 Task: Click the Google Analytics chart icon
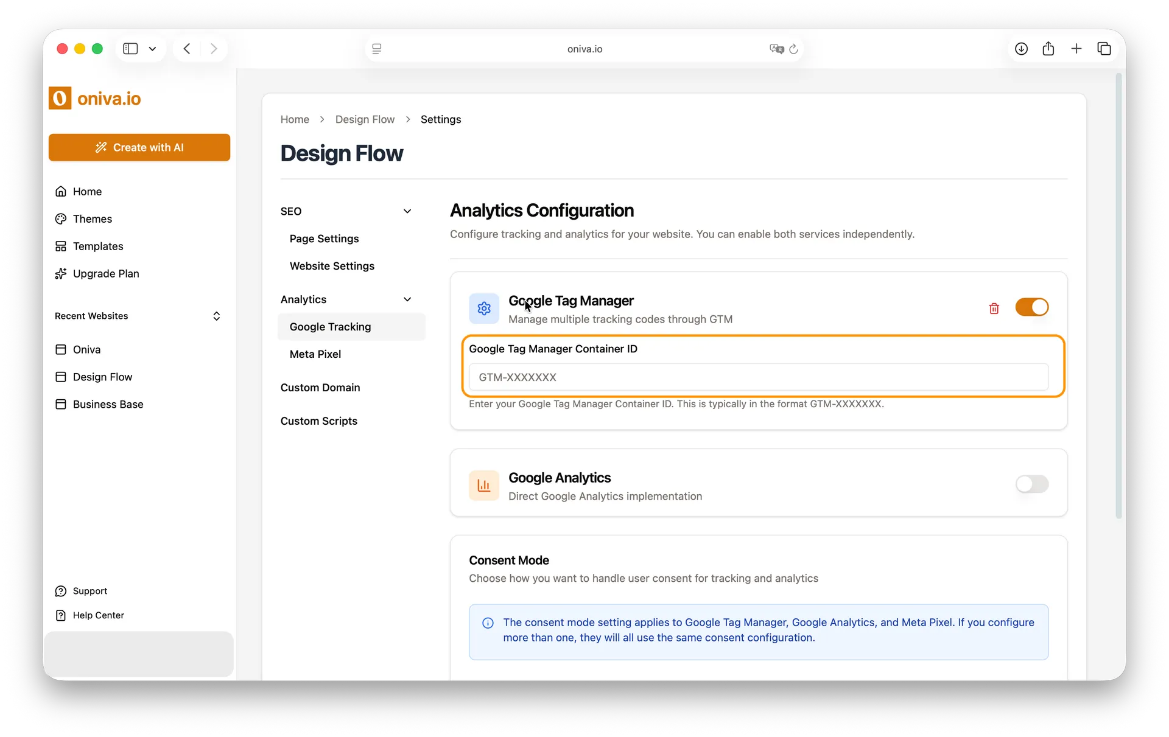(x=483, y=485)
